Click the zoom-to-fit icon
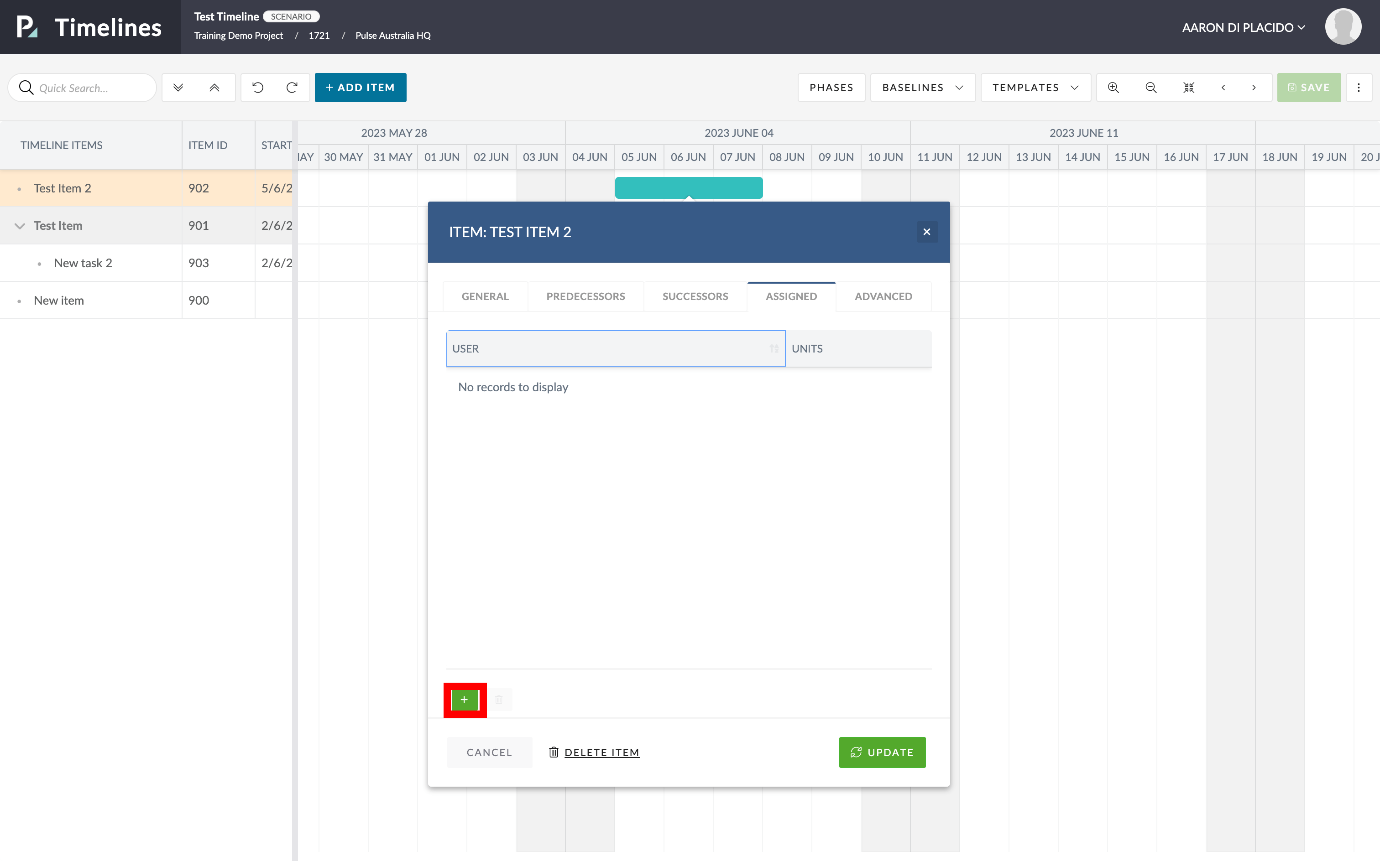1380x861 pixels. (x=1188, y=88)
